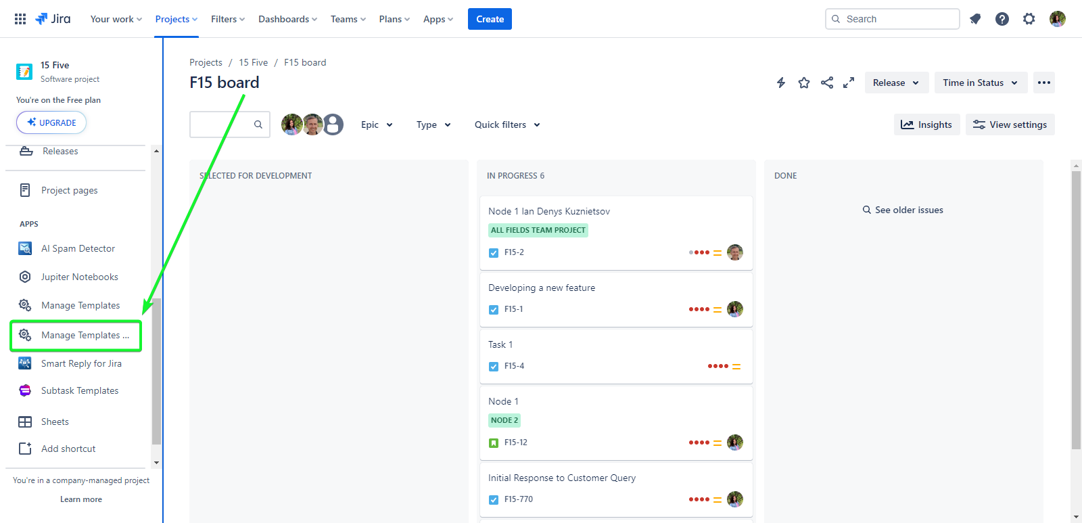Viewport: 1082px width, 523px height.
Task: Open the help question mark icon
Action: point(1002,19)
